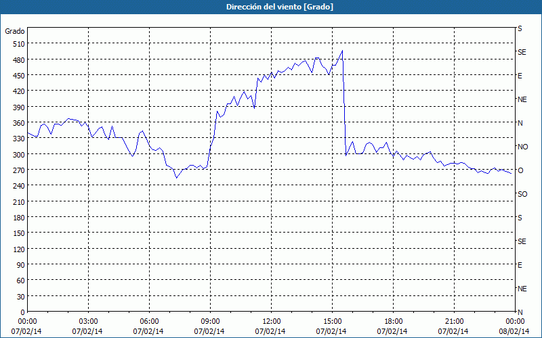The width and height of the screenshot is (542, 338).
Task: Click the "SO" compass label
Action: [x=522, y=194]
